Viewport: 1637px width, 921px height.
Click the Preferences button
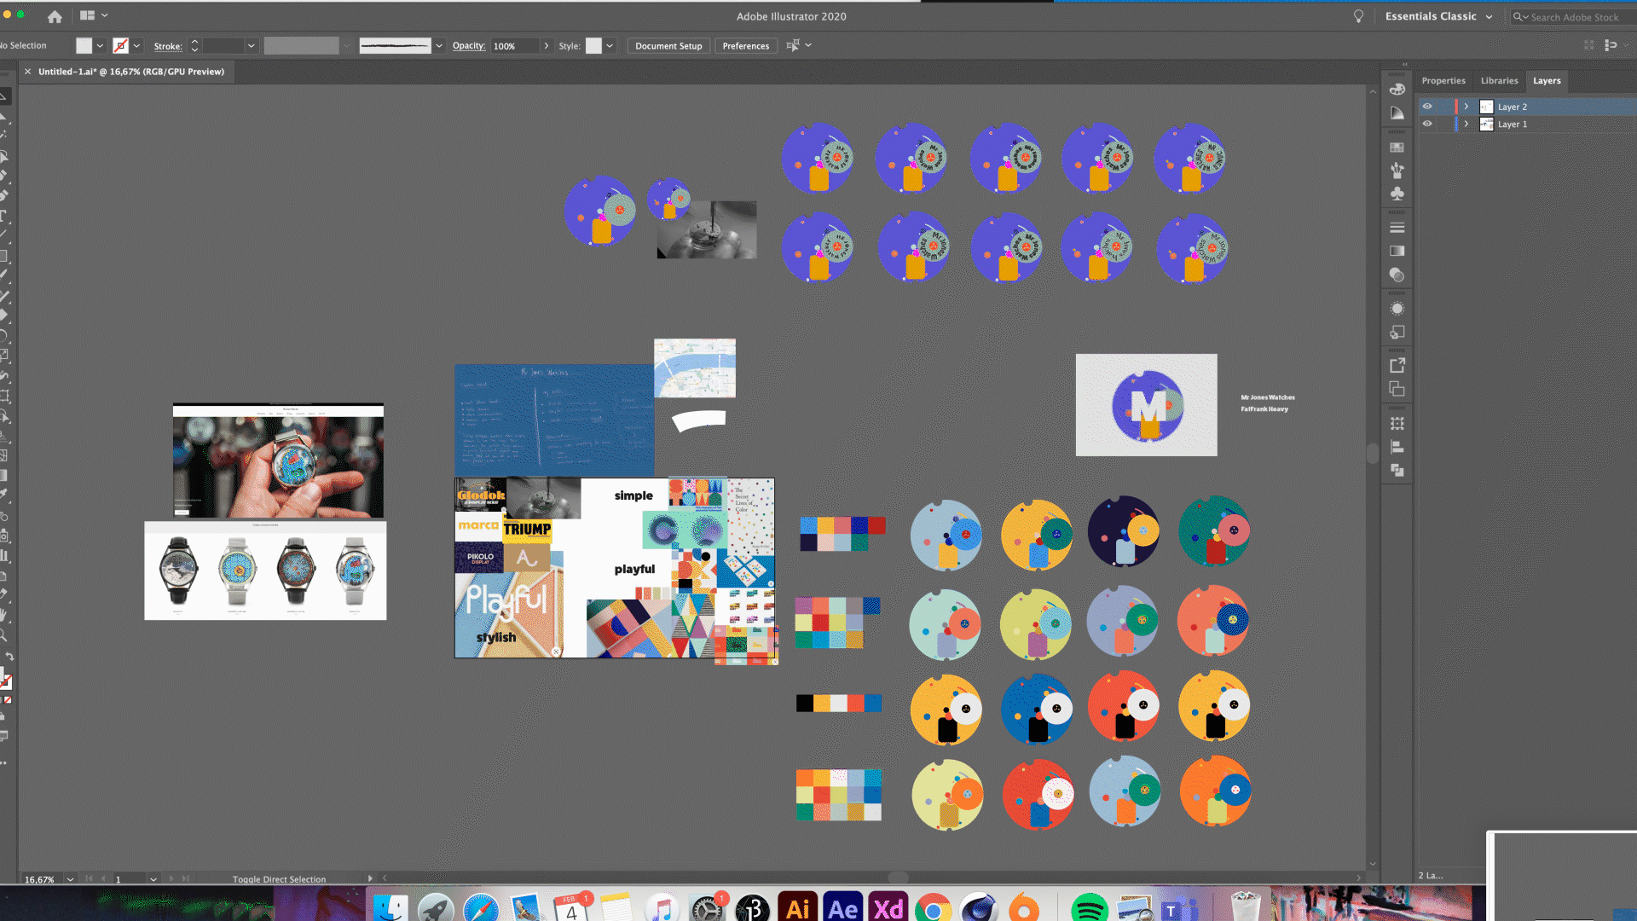745,46
